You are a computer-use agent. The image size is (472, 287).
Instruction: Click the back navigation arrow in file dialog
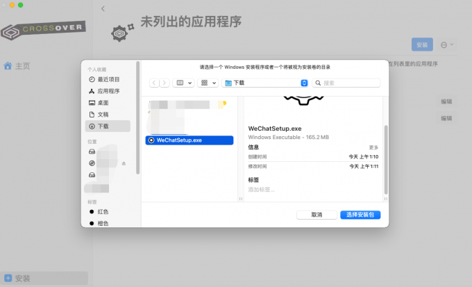click(x=154, y=83)
